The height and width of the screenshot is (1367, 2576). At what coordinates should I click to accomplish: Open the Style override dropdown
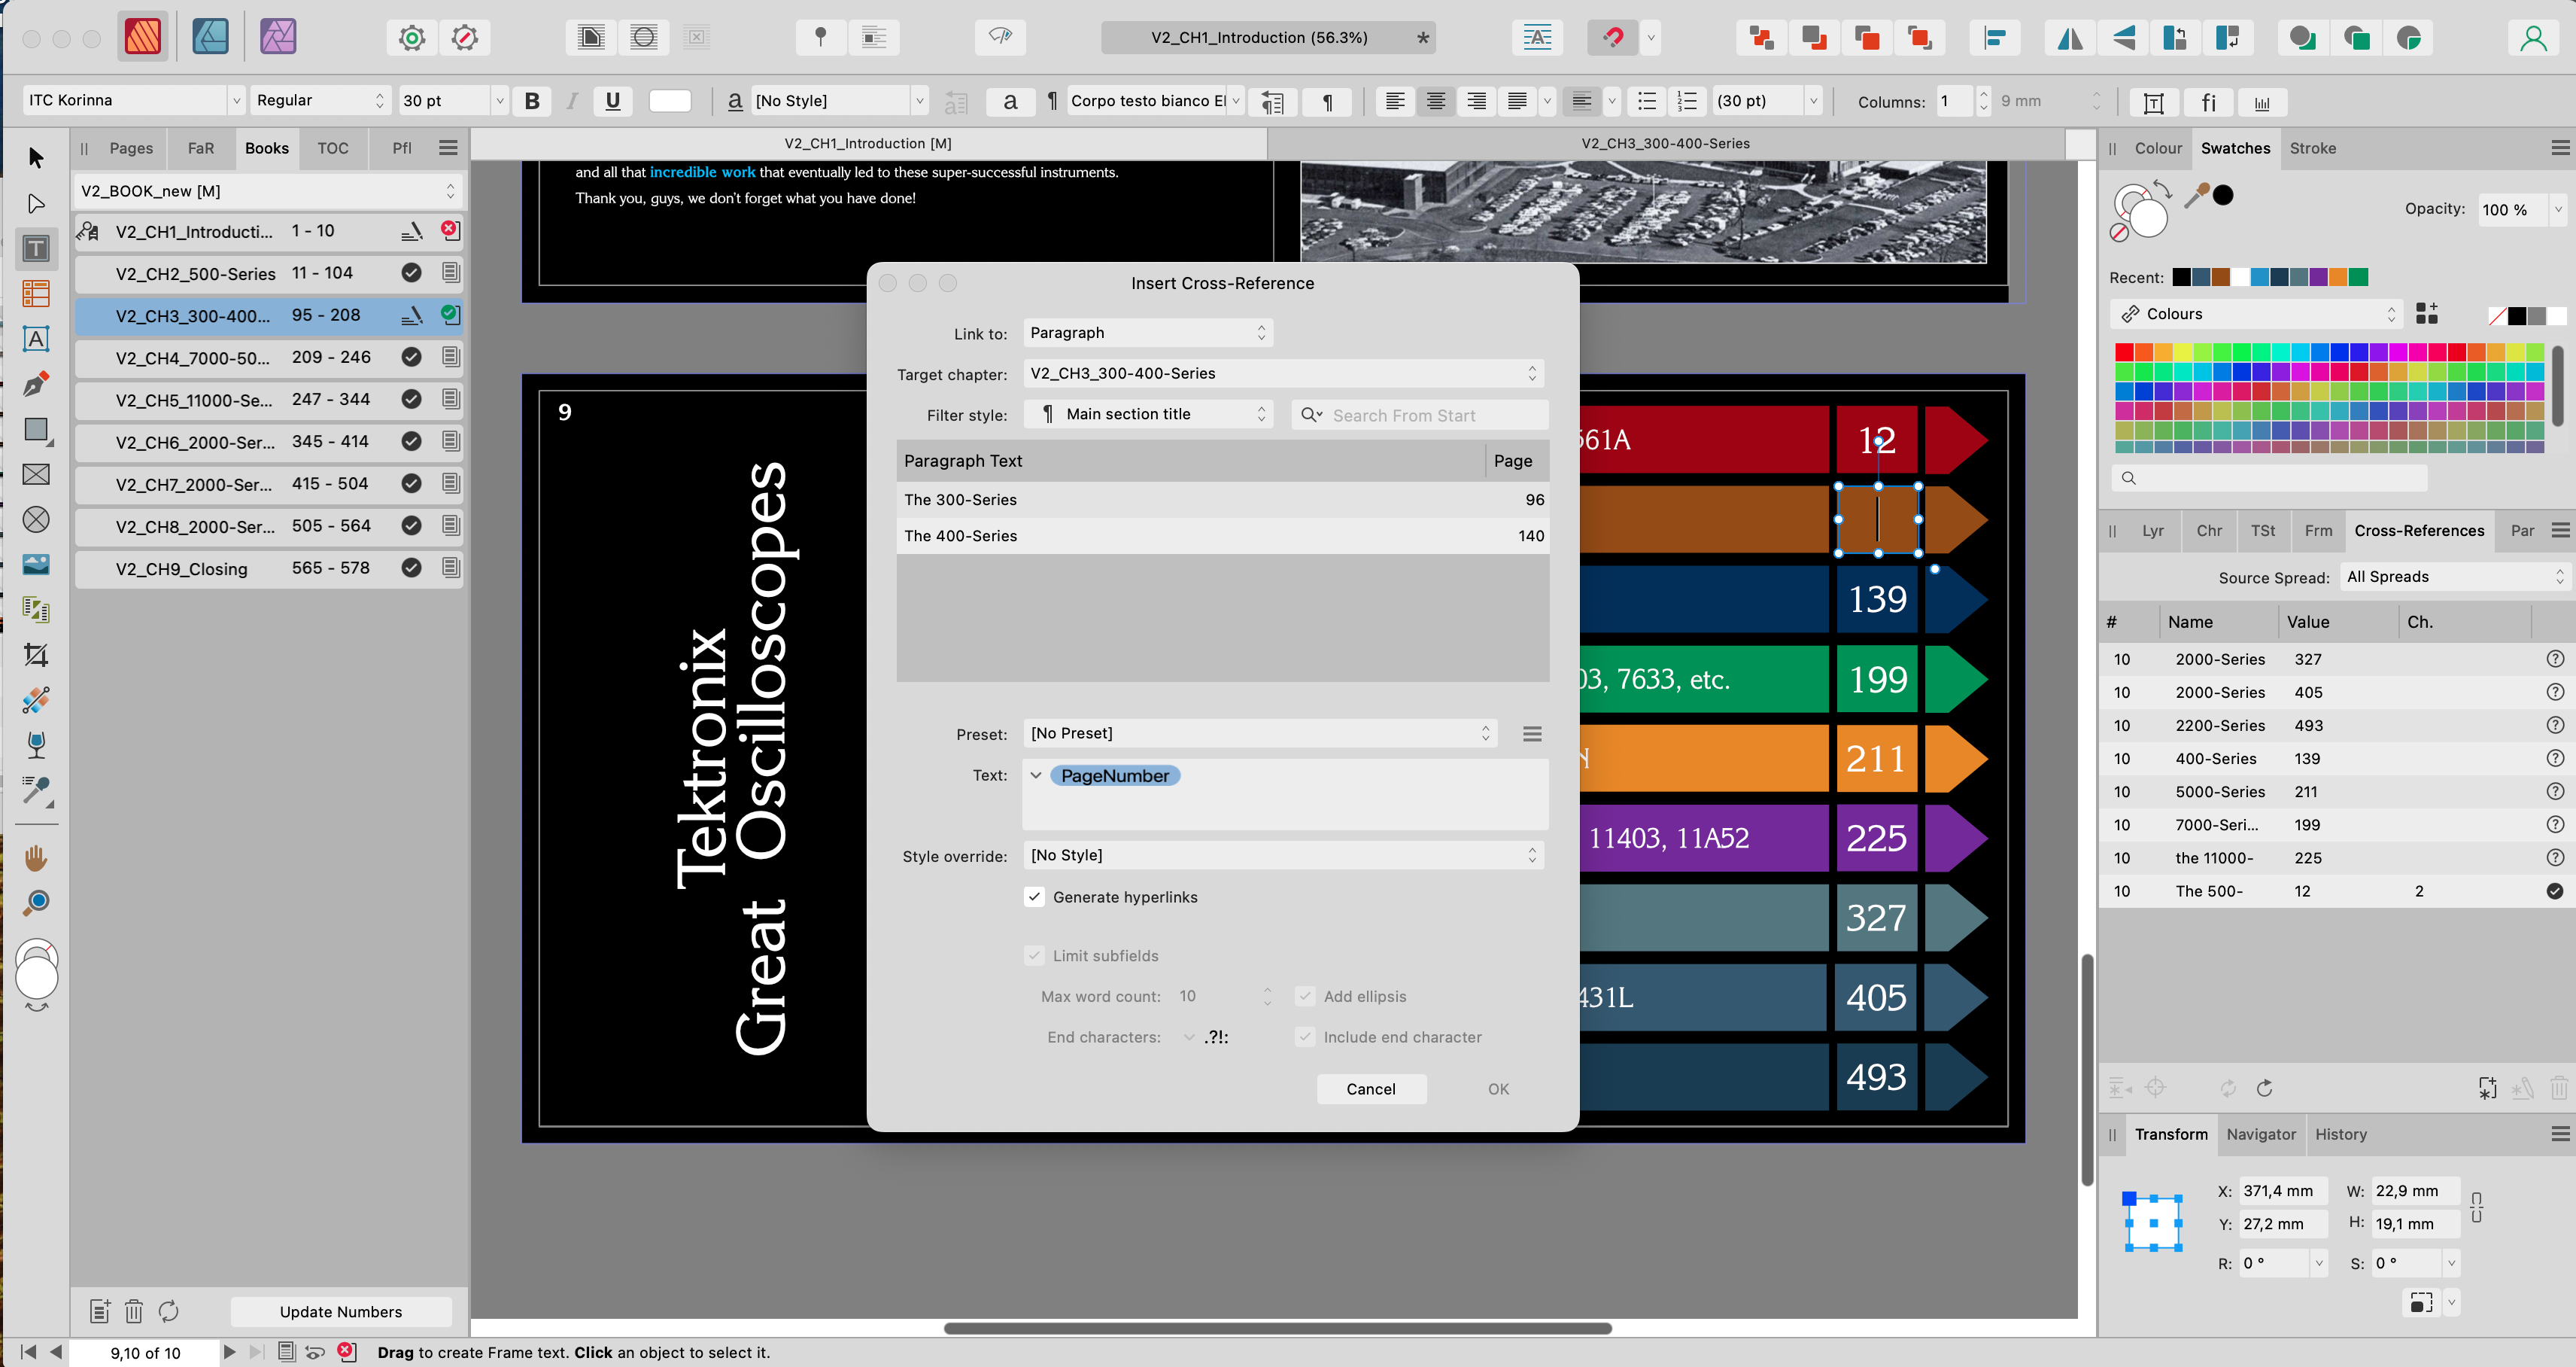click(1283, 856)
